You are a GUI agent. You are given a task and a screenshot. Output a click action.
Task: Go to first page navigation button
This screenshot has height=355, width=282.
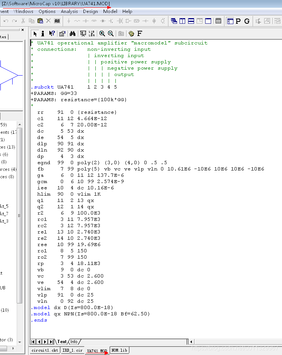coord(33,342)
